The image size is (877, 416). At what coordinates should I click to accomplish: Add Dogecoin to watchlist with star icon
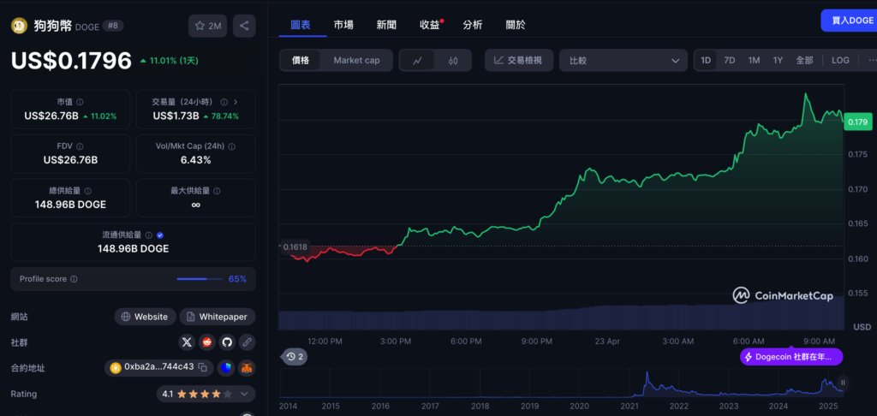(x=206, y=26)
